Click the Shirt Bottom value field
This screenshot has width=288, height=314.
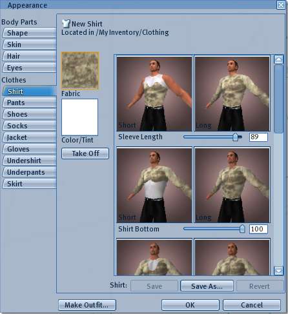point(258,229)
